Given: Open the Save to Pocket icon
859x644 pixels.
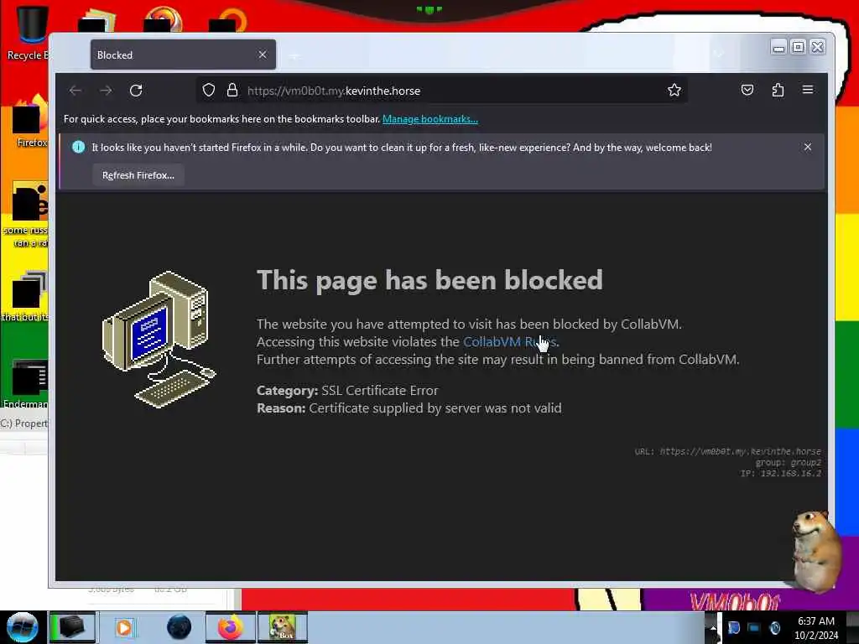Looking at the screenshot, I should tap(747, 90).
